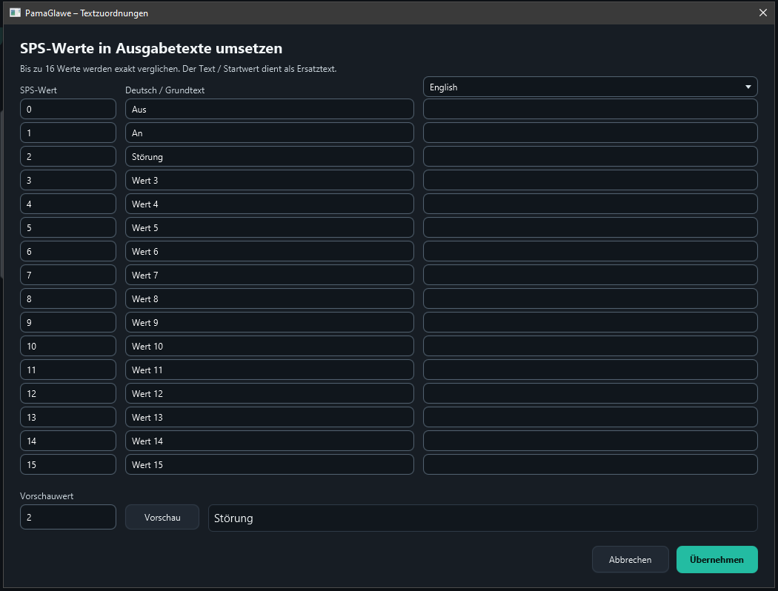Click the preview output text 'Störung'

[x=233, y=518]
